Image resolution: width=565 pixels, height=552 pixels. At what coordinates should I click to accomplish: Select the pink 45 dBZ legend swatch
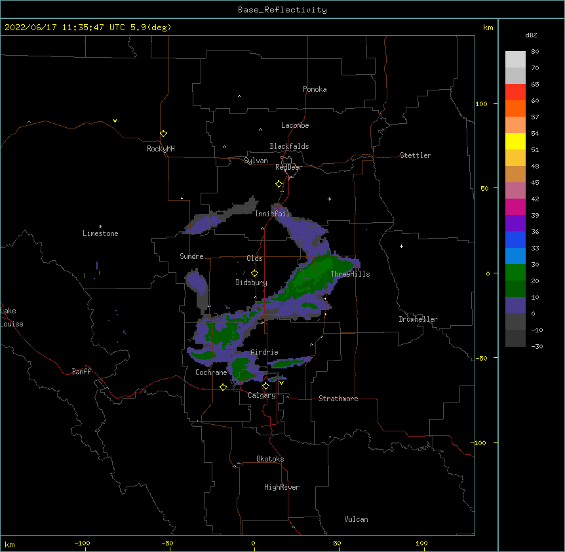(x=515, y=190)
